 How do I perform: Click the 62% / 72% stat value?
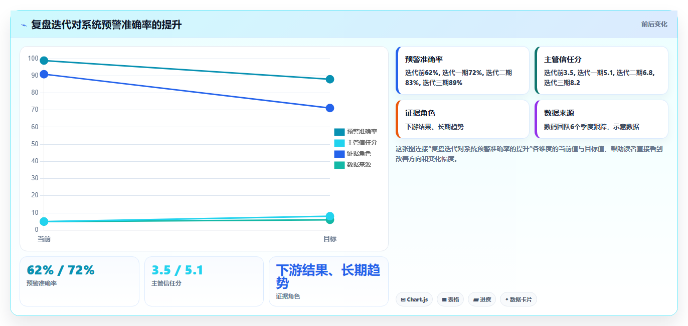61,270
